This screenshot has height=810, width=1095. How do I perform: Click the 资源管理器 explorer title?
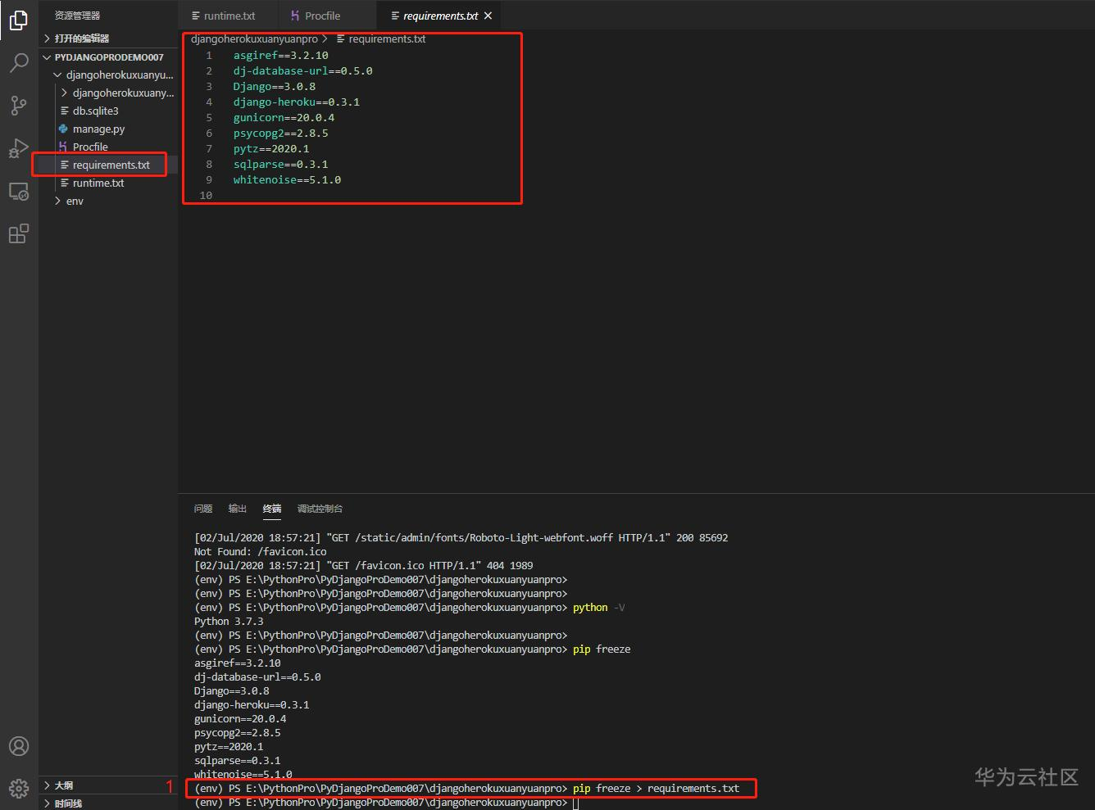[x=77, y=16]
